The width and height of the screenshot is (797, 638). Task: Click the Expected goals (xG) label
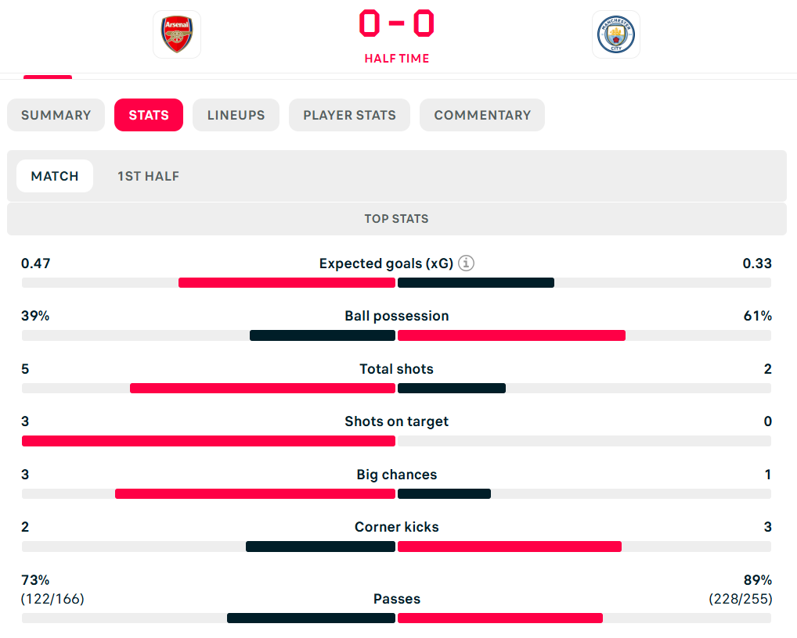tap(386, 263)
